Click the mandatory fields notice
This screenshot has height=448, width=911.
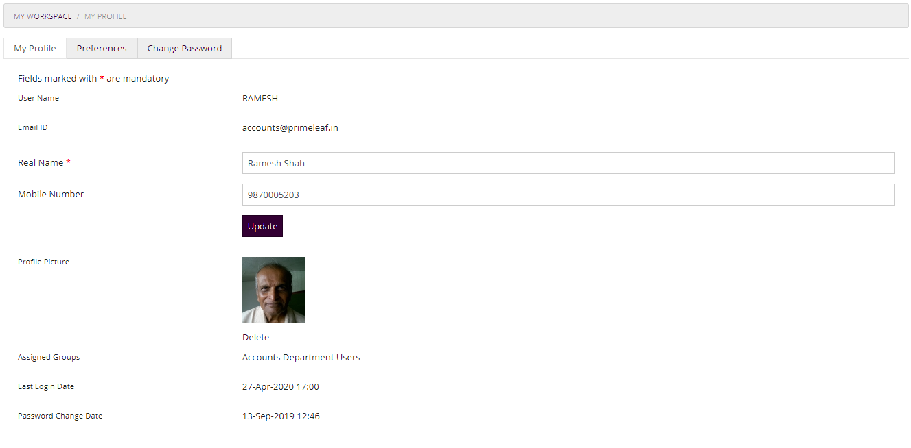(x=93, y=78)
